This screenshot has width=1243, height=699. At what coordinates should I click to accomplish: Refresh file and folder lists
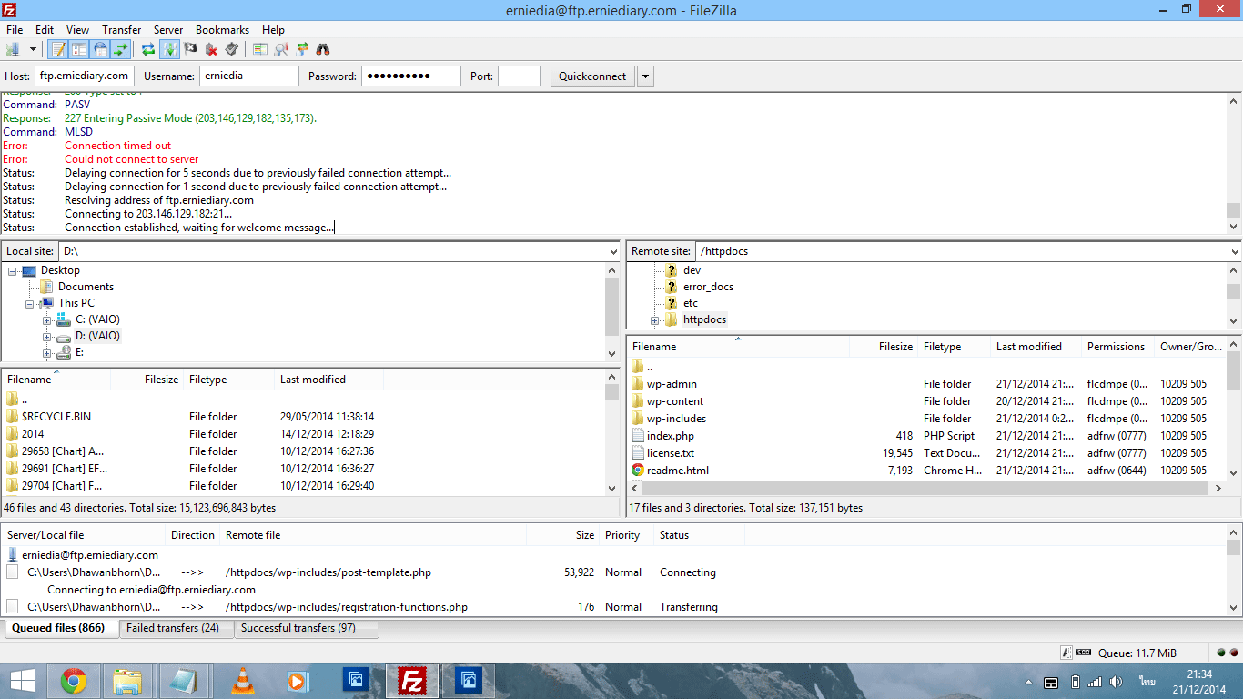pos(148,49)
